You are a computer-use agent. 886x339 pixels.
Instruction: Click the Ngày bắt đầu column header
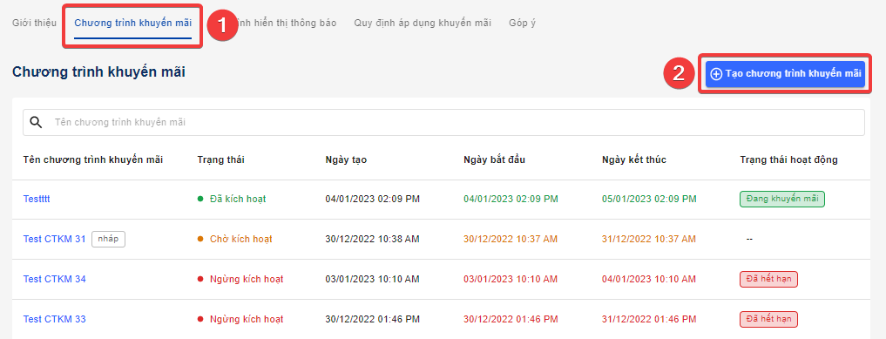pyautogui.click(x=495, y=159)
